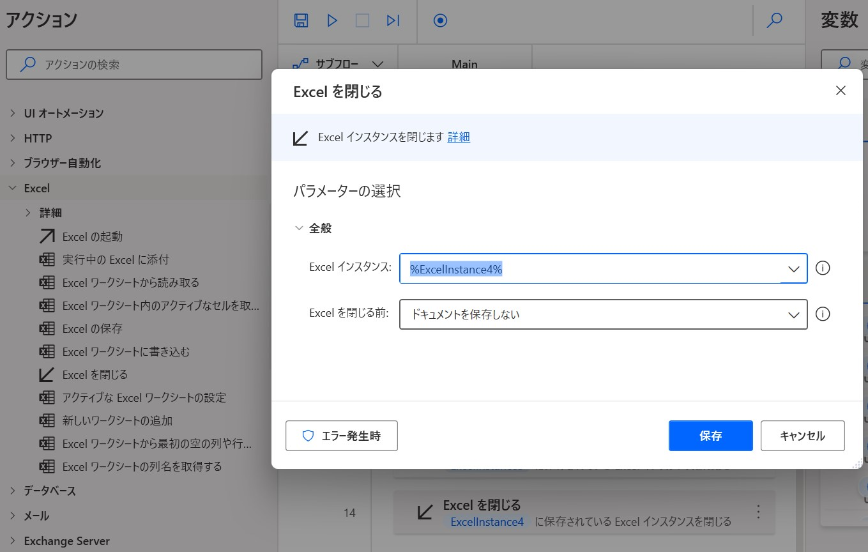Open the サブフロー dropdown
Image resolution: width=868 pixels, height=552 pixels.
377,64
